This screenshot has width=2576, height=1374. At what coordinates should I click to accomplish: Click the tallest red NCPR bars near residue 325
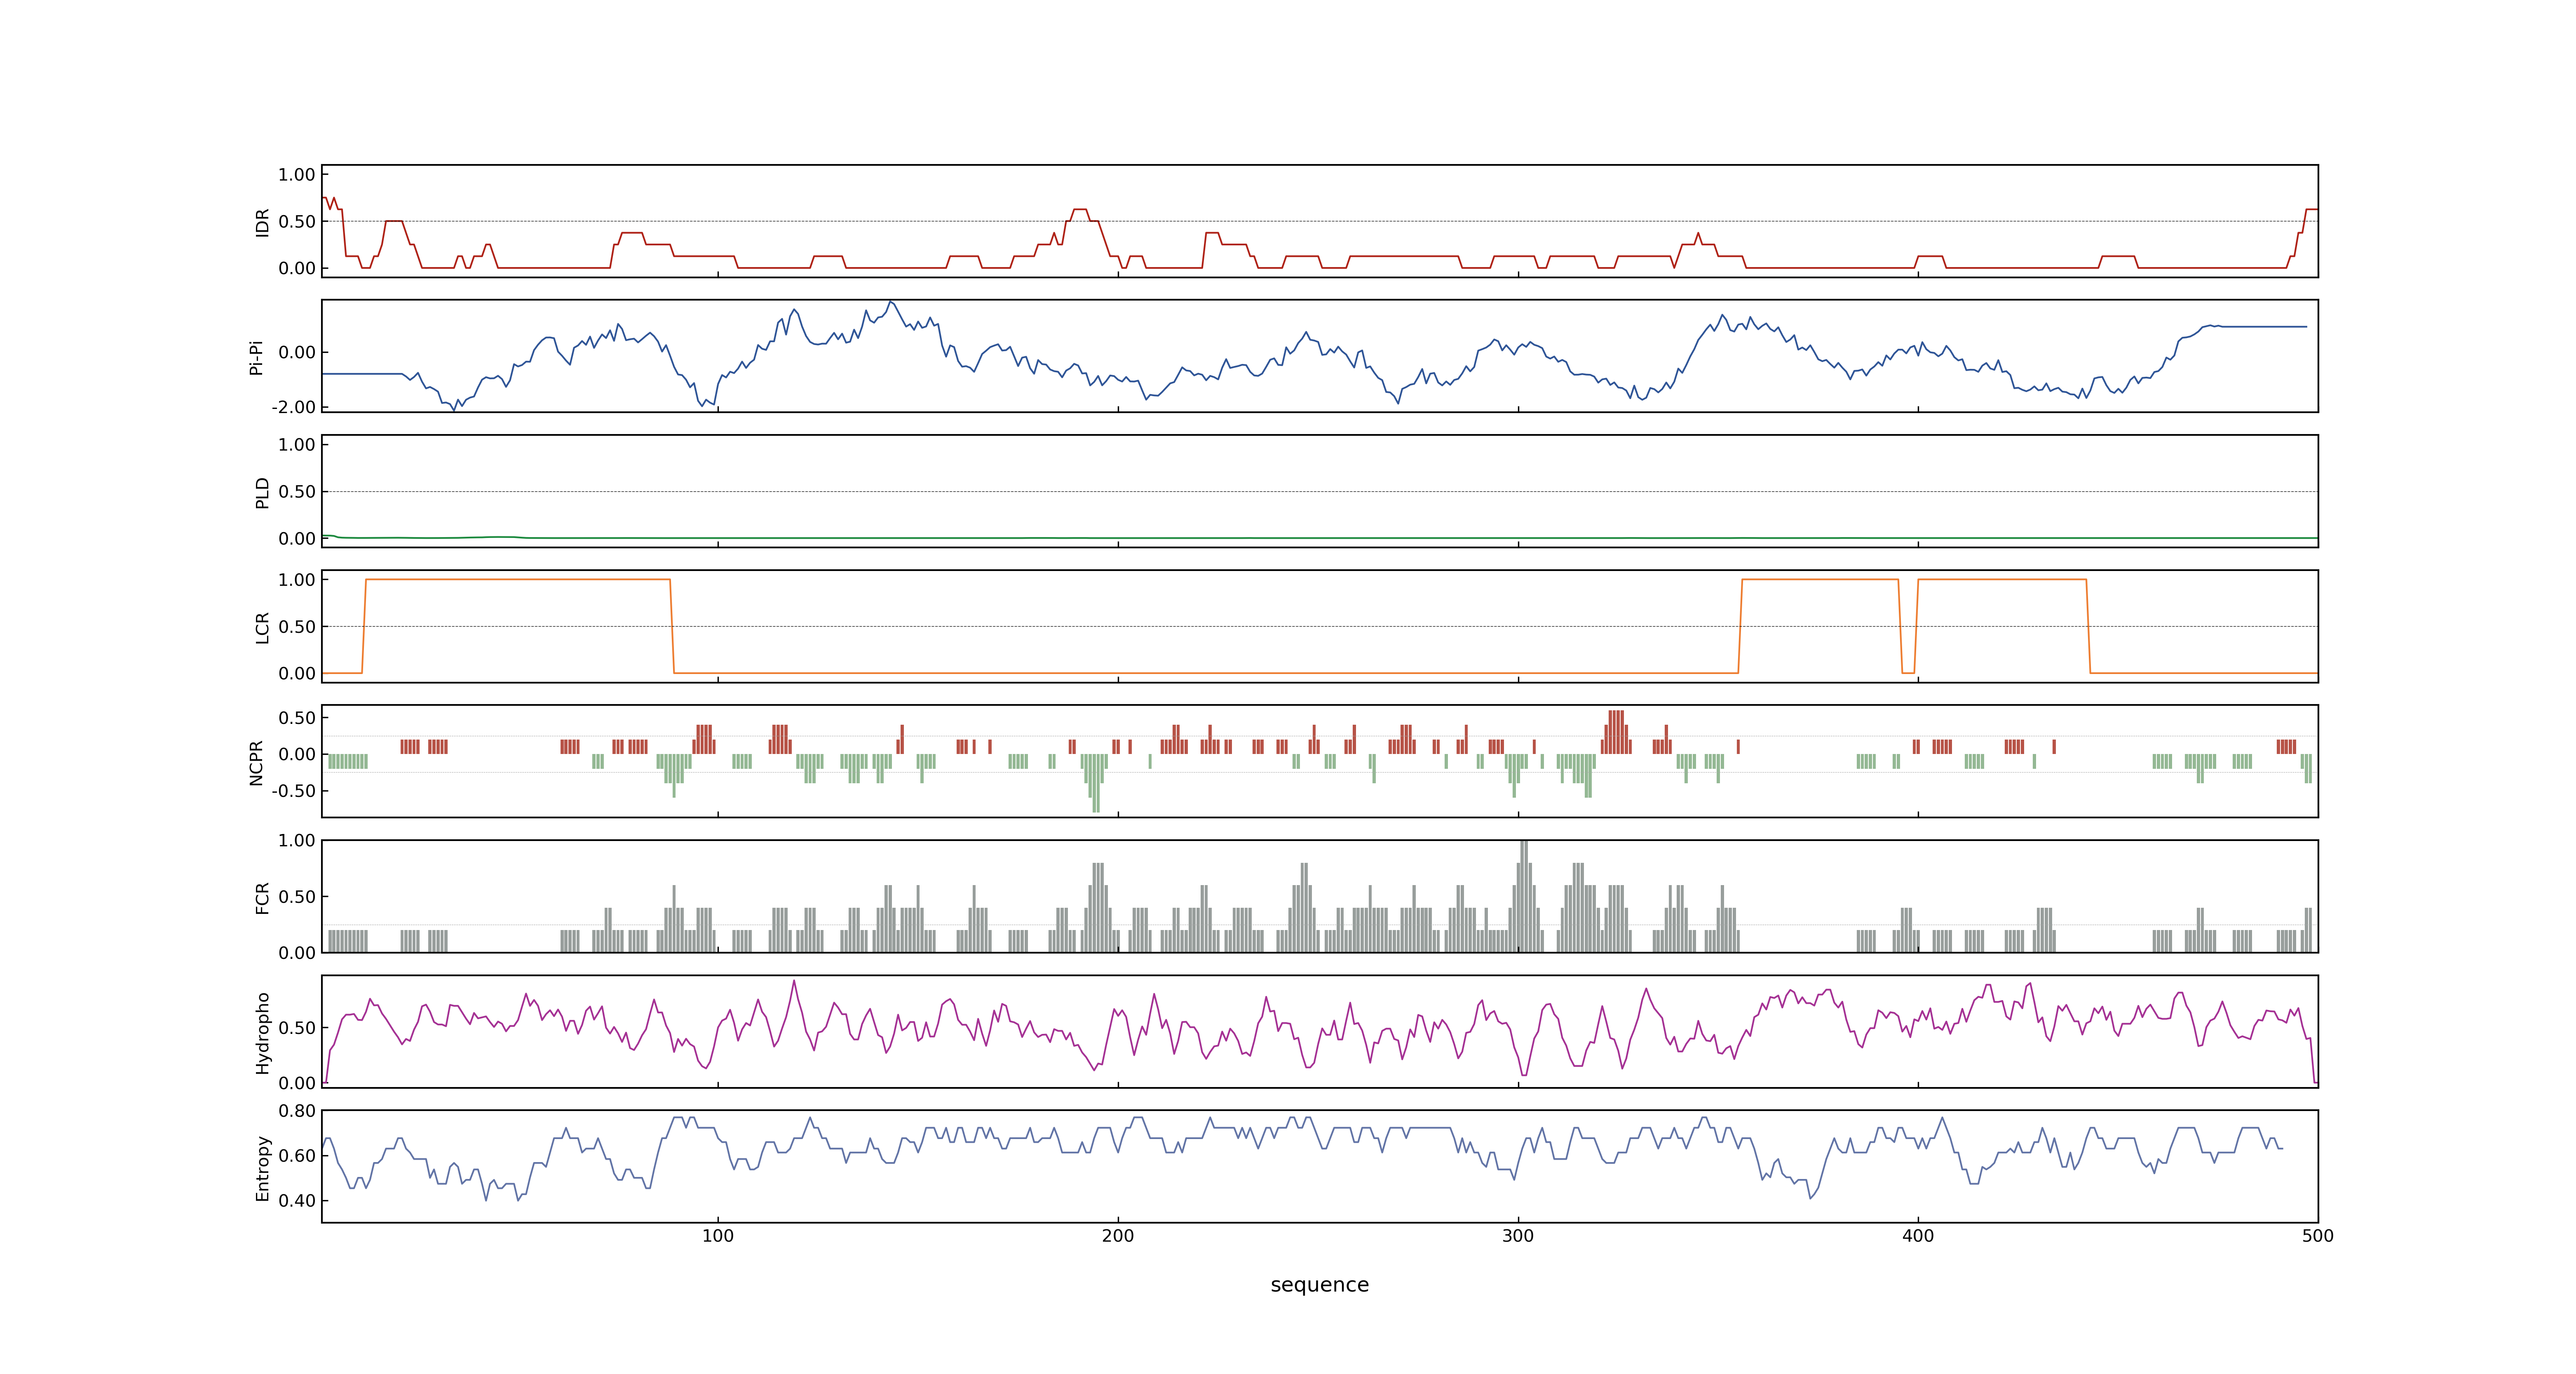click(x=1616, y=732)
